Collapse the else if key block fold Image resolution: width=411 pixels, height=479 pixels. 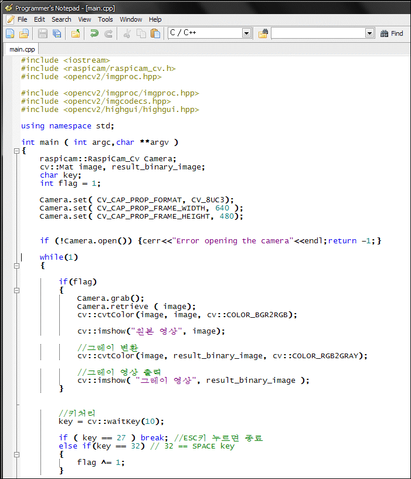(17, 454)
